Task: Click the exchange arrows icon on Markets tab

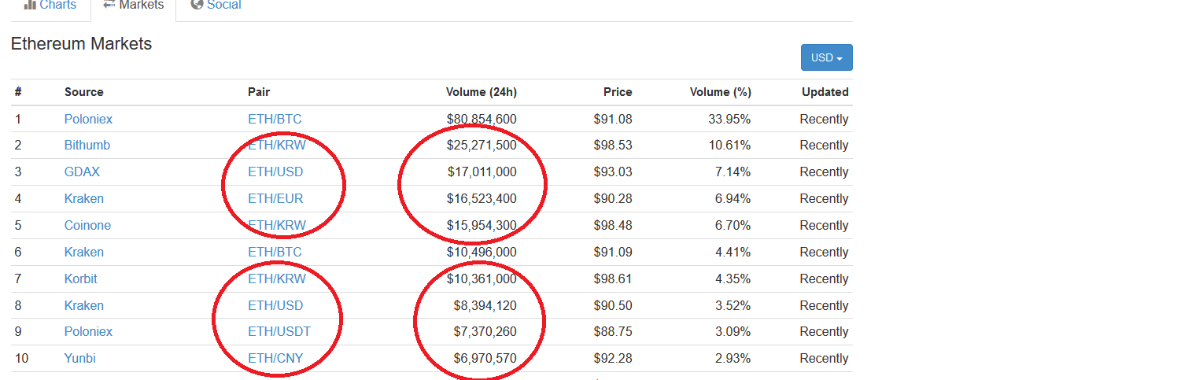Action: (x=109, y=5)
